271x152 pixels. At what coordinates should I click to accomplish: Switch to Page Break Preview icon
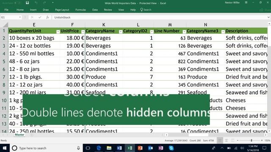[x=232, y=141]
